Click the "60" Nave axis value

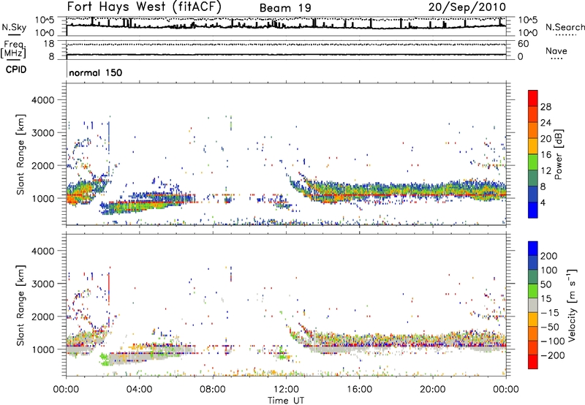tap(523, 44)
